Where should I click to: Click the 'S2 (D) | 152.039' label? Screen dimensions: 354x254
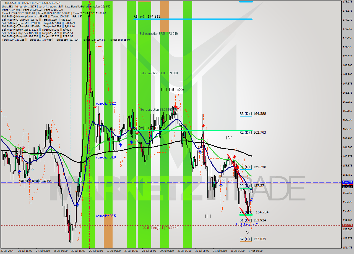pos(253,239)
